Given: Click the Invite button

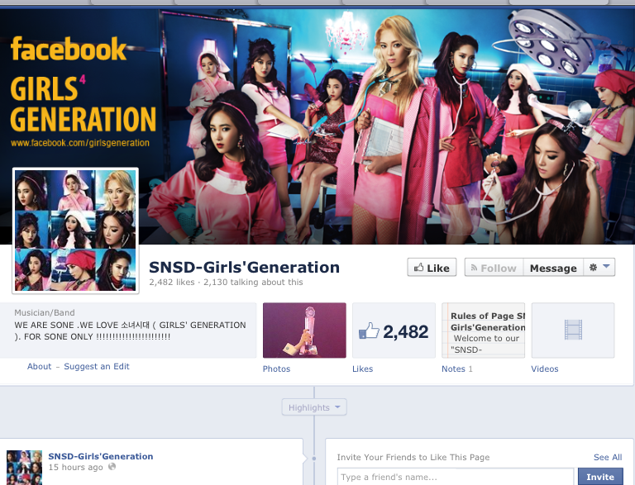Looking at the screenshot, I should [600, 477].
